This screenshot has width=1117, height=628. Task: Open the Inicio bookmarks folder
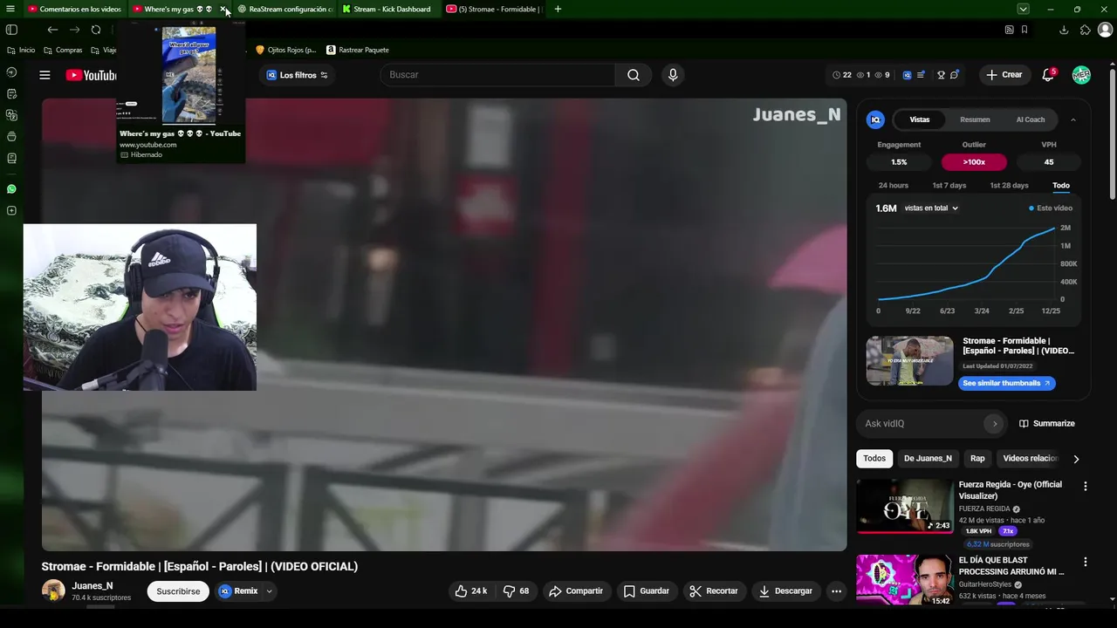click(x=21, y=50)
